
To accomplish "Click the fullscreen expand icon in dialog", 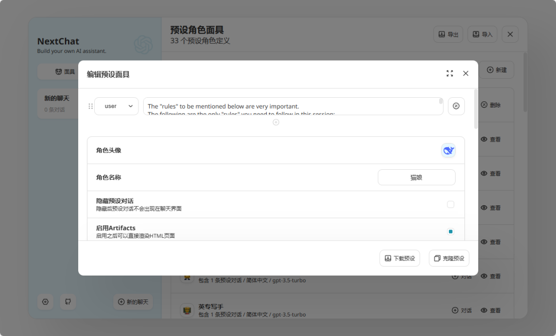I will [x=449, y=74].
